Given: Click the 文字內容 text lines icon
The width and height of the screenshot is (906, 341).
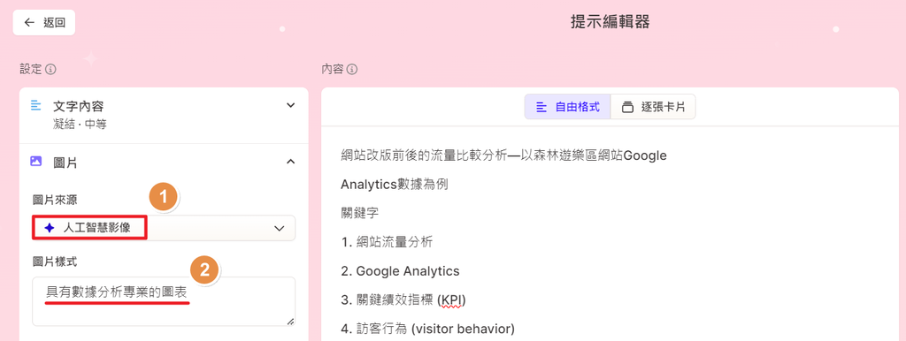Looking at the screenshot, I should tap(35, 106).
